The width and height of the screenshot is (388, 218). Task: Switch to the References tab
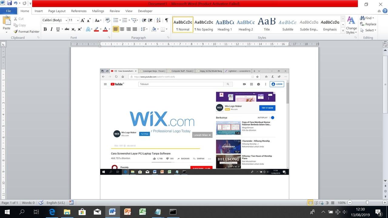tap(79, 11)
